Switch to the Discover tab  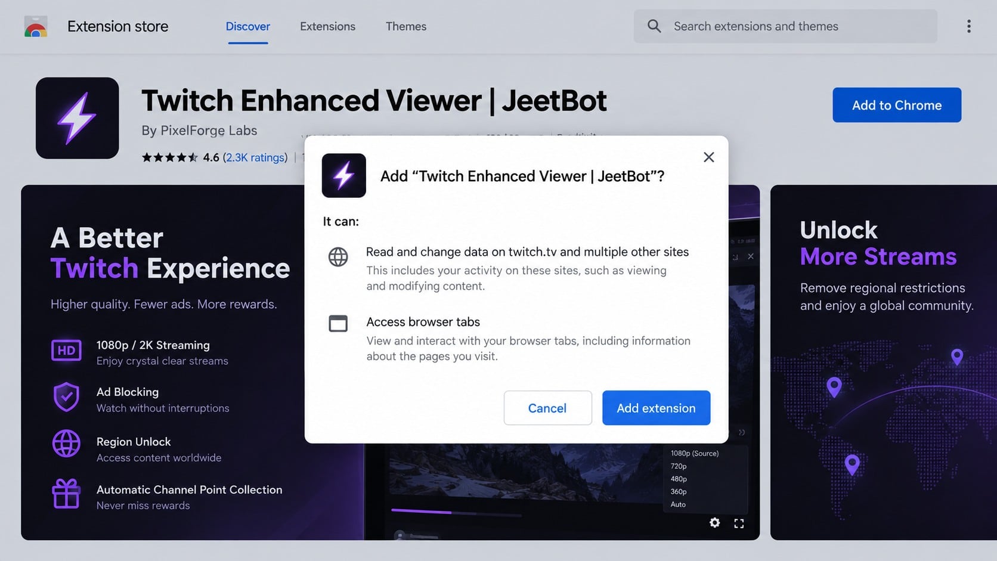(247, 26)
